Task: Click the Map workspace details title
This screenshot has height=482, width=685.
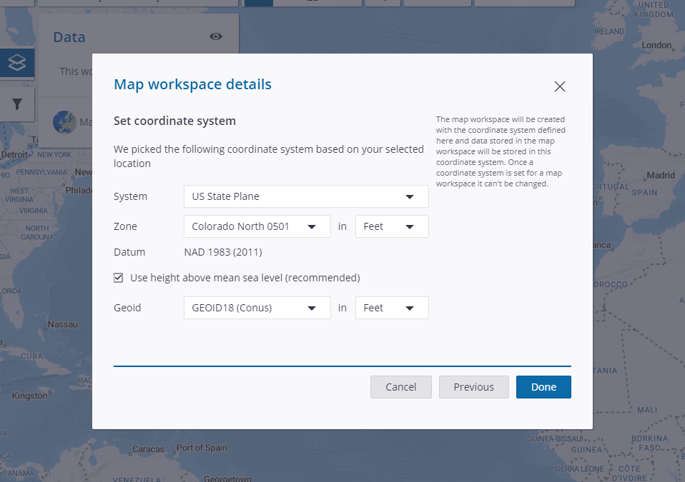Action: pyautogui.click(x=192, y=84)
